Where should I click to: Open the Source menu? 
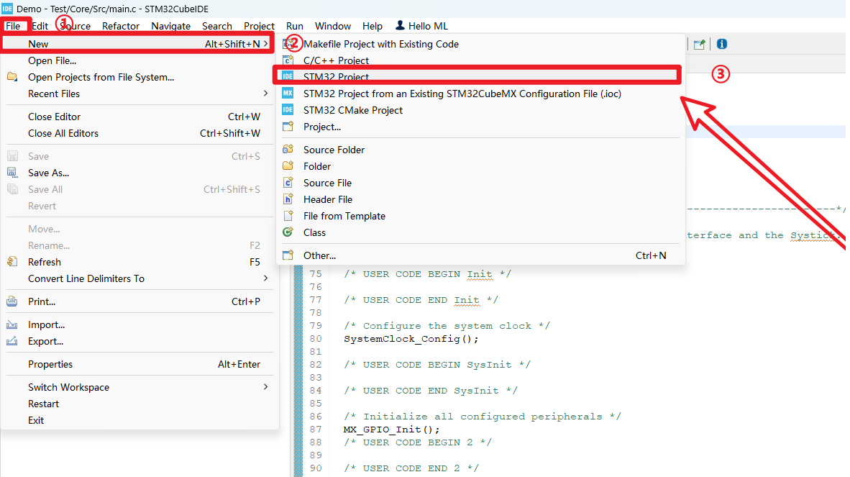75,26
